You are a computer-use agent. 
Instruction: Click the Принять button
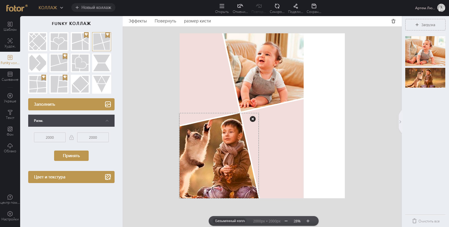tap(71, 156)
